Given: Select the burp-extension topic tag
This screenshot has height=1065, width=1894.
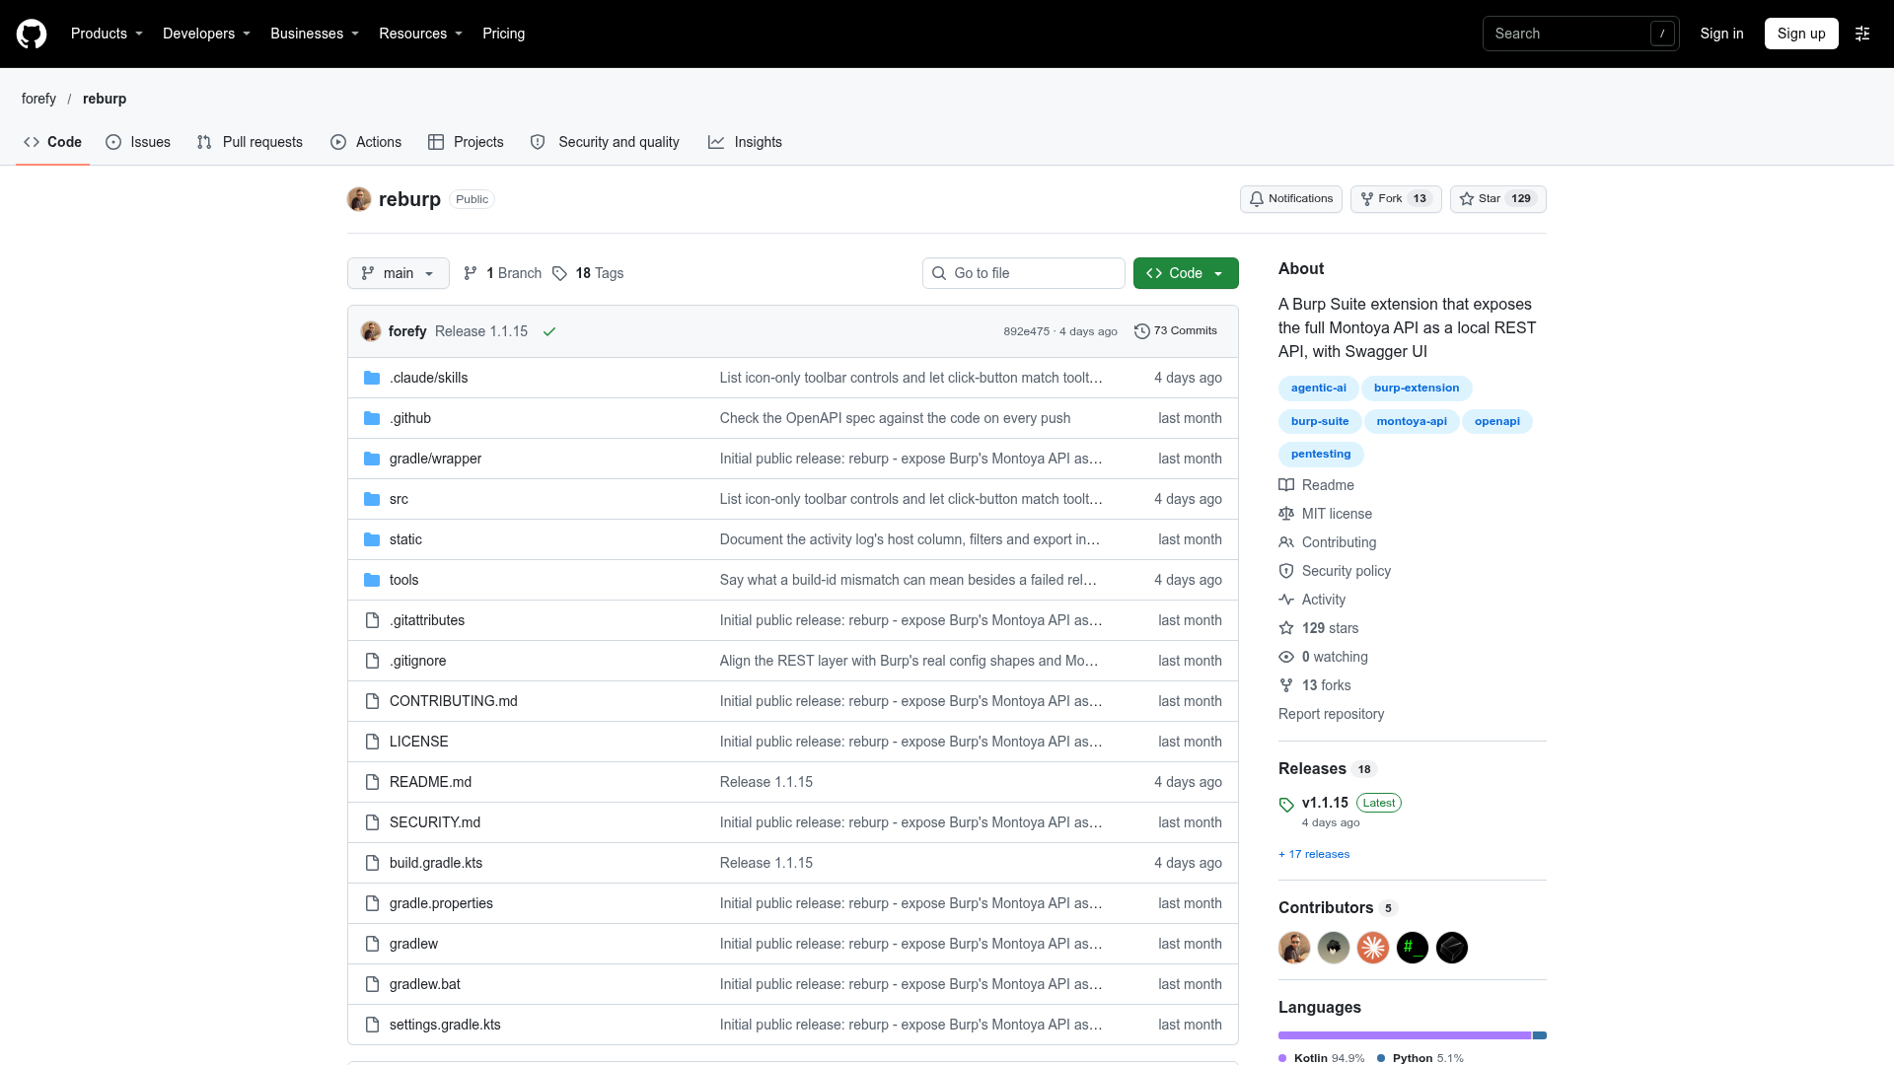Looking at the screenshot, I should pos(1416,388).
